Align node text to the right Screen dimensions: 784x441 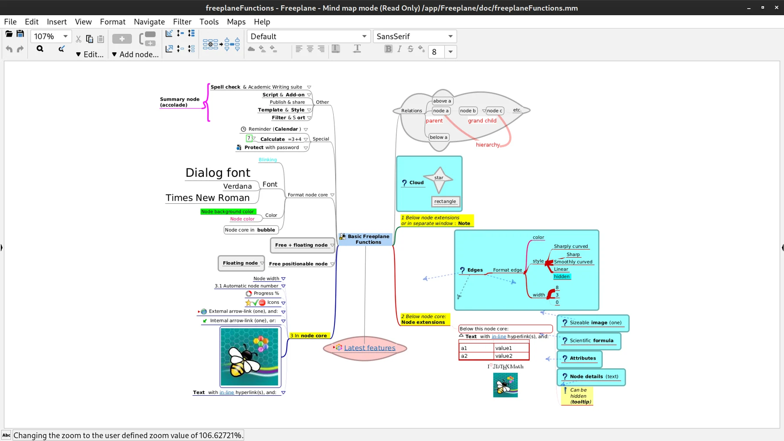click(321, 49)
